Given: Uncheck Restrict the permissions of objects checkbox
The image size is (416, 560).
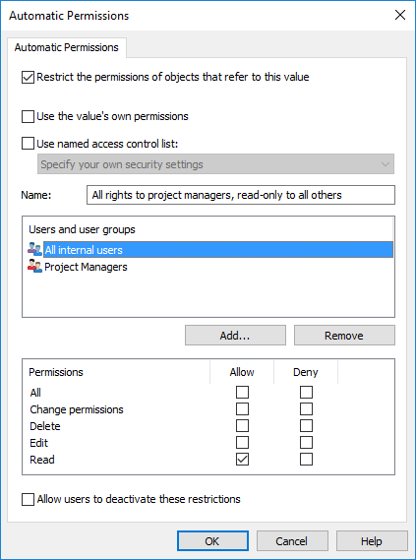Looking at the screenshot, I should coord(28,77).
